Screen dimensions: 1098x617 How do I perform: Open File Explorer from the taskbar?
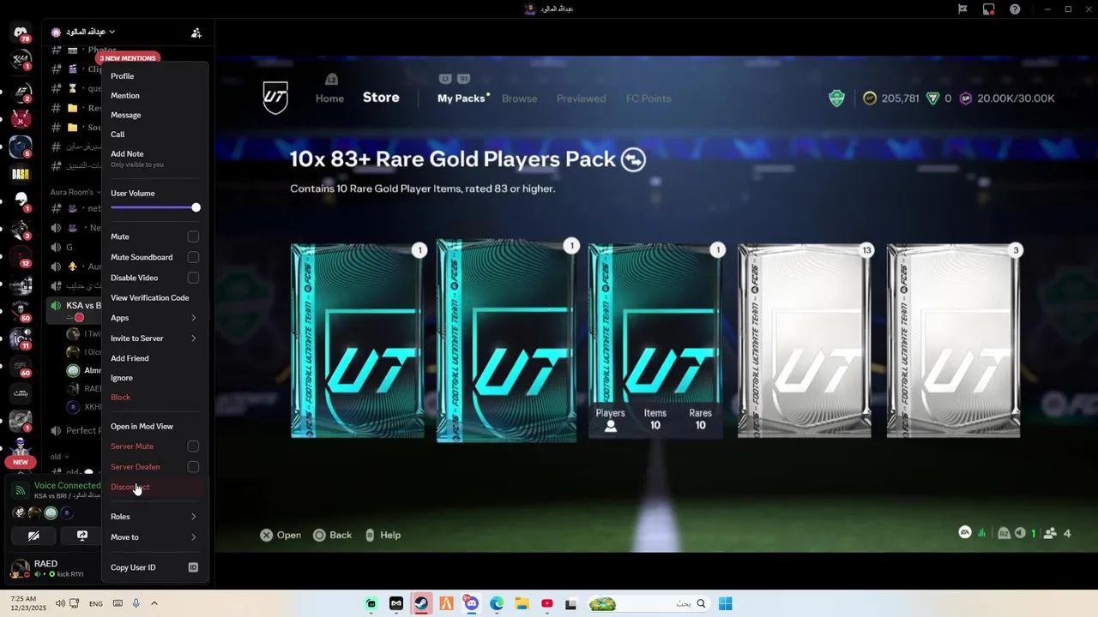pyautogui.click(x=522, y=603)
